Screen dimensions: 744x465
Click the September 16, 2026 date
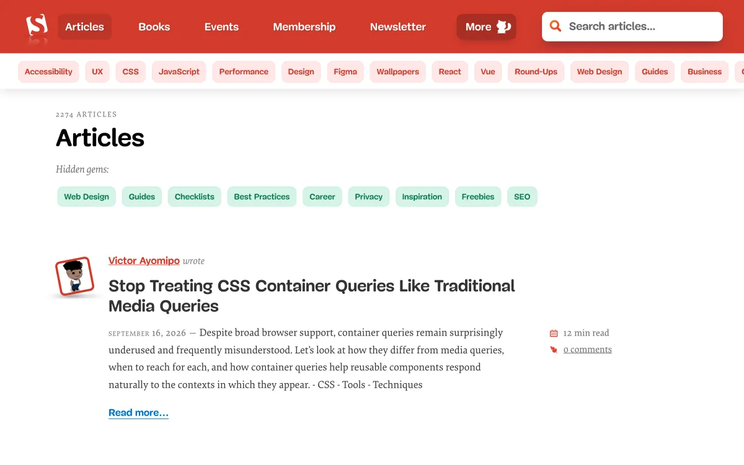(x=148, y=333)
